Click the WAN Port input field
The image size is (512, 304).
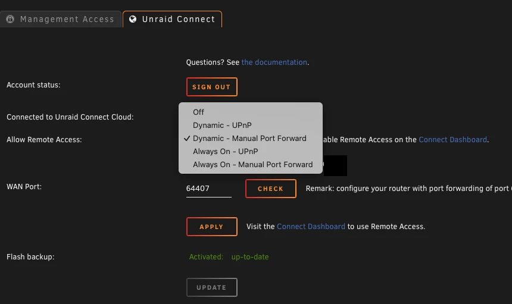(x=208, y=189)
